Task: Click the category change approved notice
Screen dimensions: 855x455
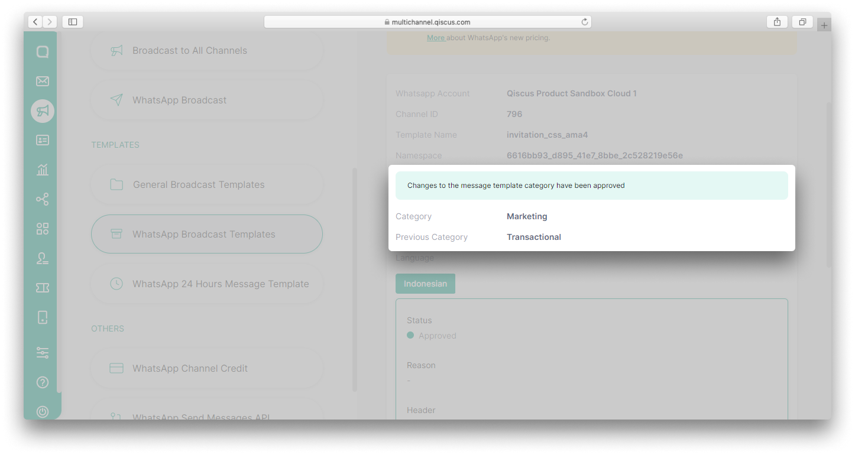Action: click(x=591, y=186)
